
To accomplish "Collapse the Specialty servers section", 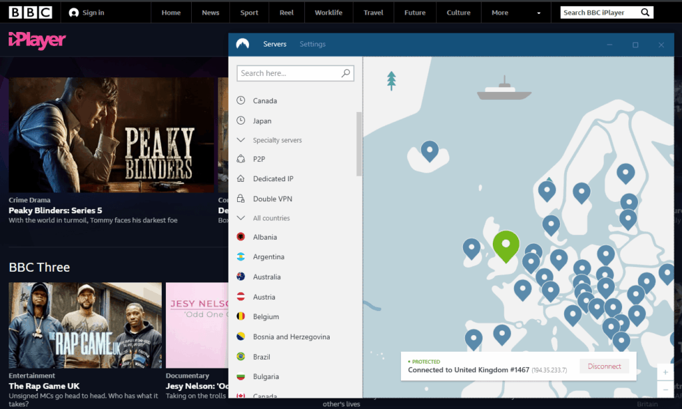I will click(x=240, y=141).
